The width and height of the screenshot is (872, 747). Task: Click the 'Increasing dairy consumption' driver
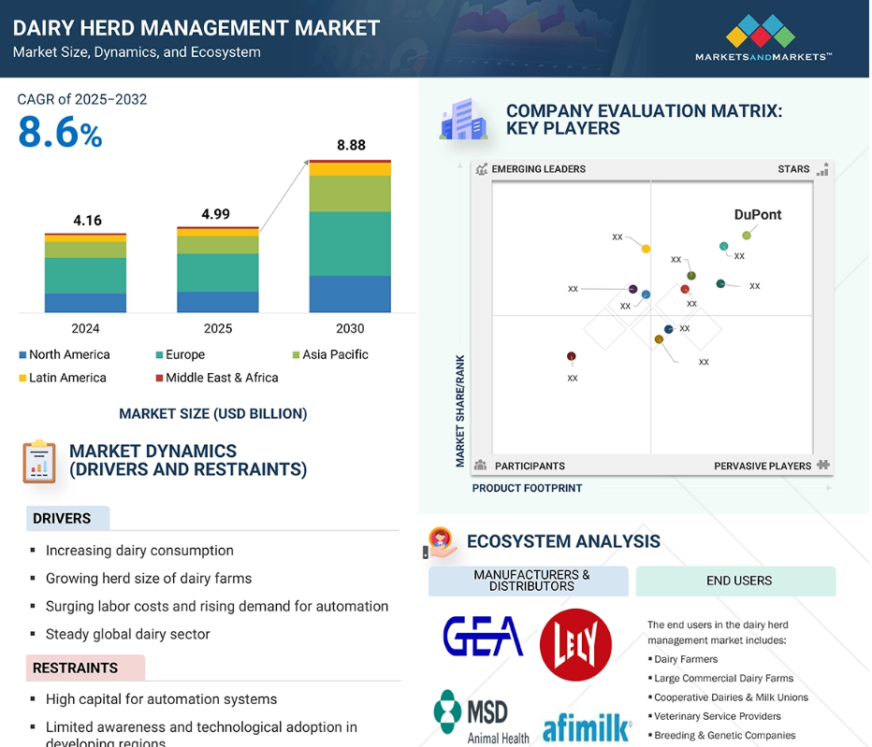[139, 551]
